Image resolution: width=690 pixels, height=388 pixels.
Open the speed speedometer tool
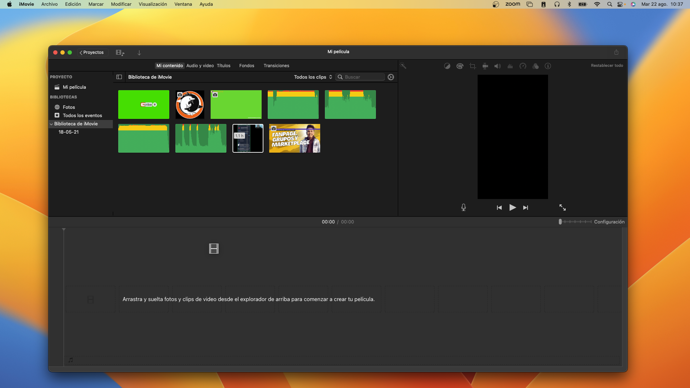[523, 66]
